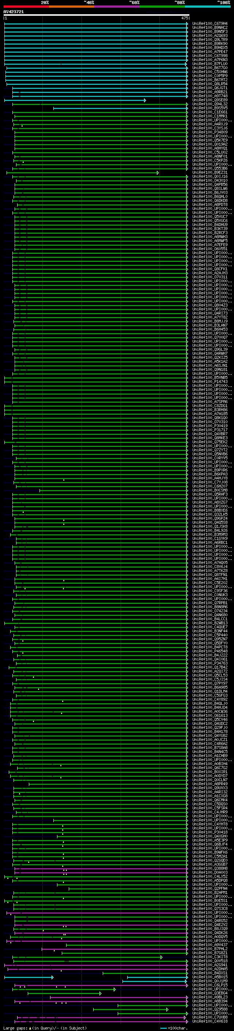Image resolution: width=234 pixels, height=1031 pixels.
Task: Select hit label UniRef100_Q5K7E9
Action: coord(210,140)
